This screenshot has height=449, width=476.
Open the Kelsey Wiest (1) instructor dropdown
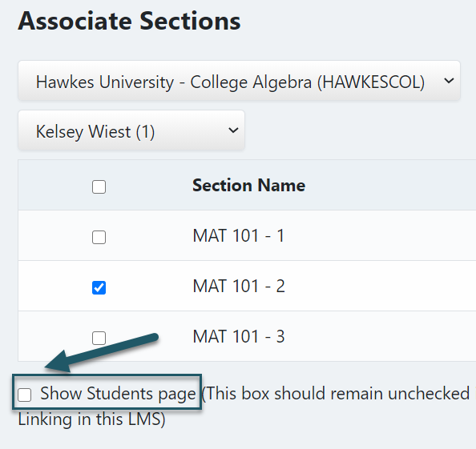pos(131,130)
